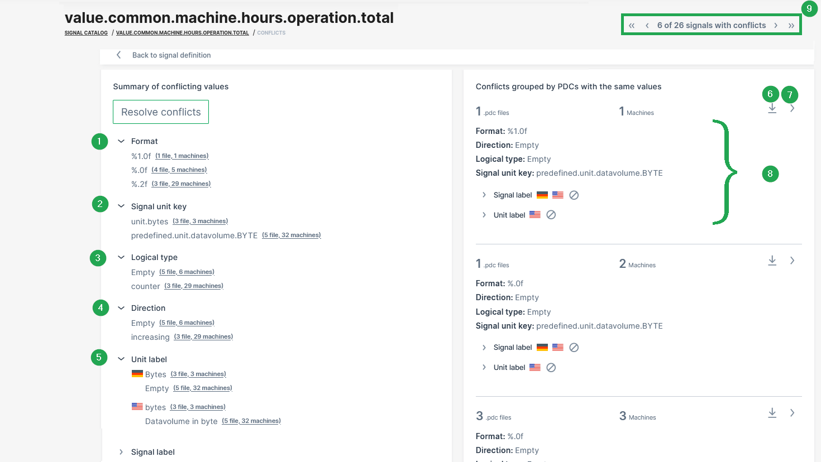Screen dimensions: 821x462
Task: Click the Resolve conflicts button
Action: pos(161,112)
